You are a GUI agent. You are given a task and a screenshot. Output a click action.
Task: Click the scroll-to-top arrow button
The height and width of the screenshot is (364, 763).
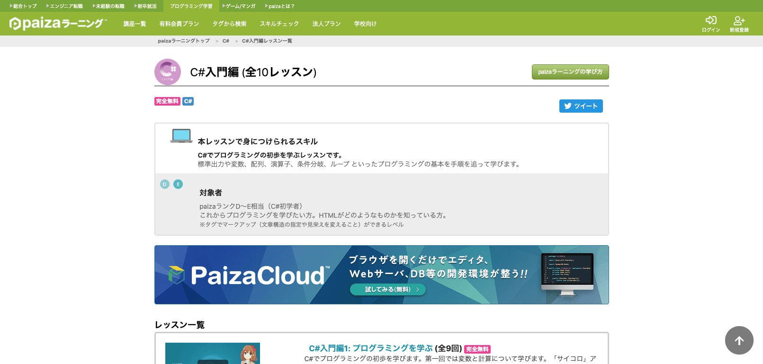click(739, 340)
